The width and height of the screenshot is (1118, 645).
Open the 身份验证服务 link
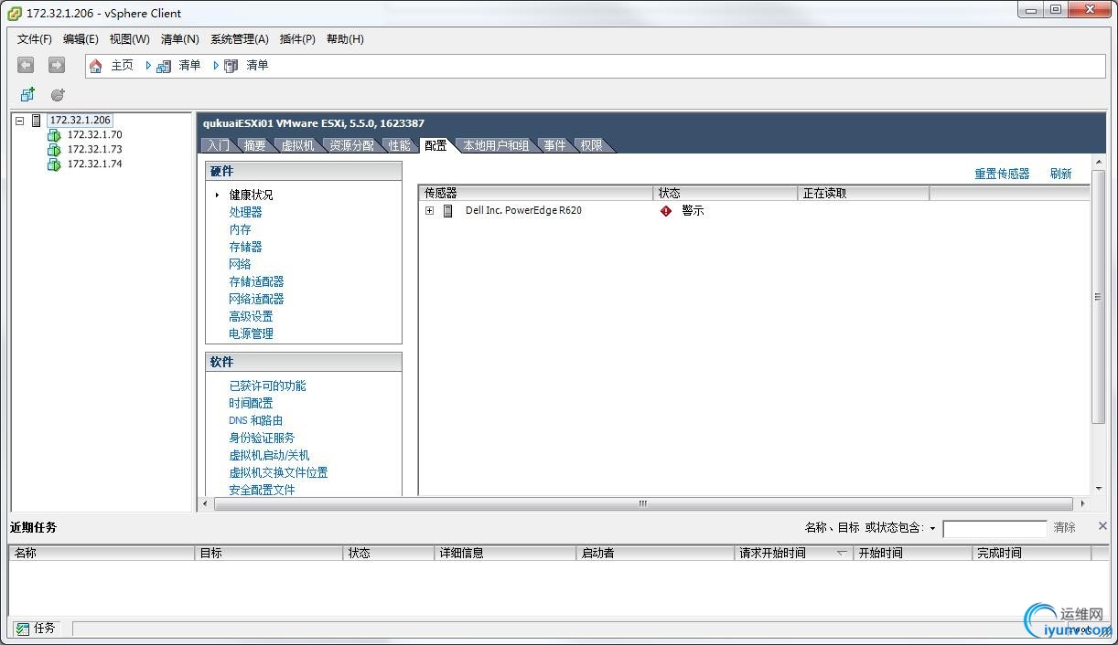[262, 438]
